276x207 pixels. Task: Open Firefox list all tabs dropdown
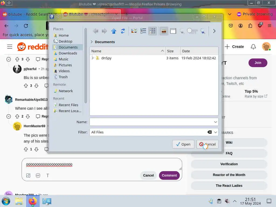(230, 14)
